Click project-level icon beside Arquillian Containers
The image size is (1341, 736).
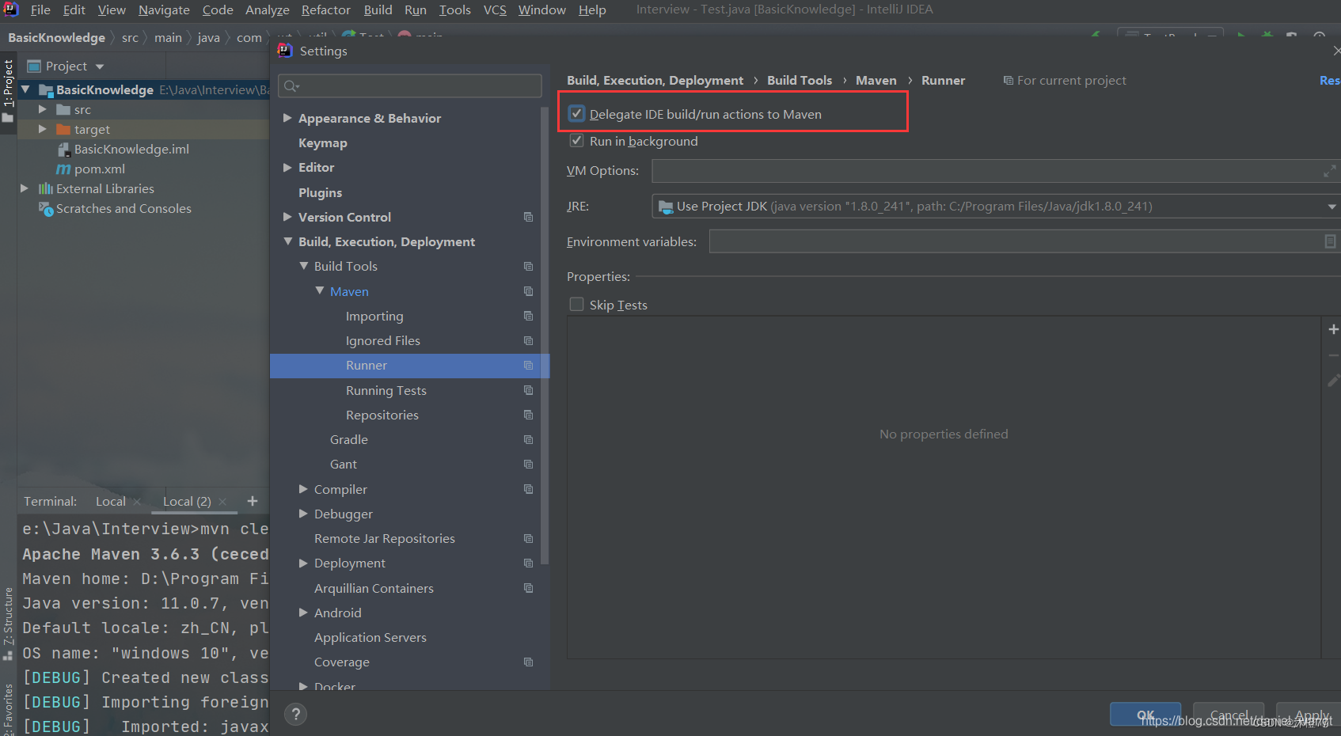[528, 588]
